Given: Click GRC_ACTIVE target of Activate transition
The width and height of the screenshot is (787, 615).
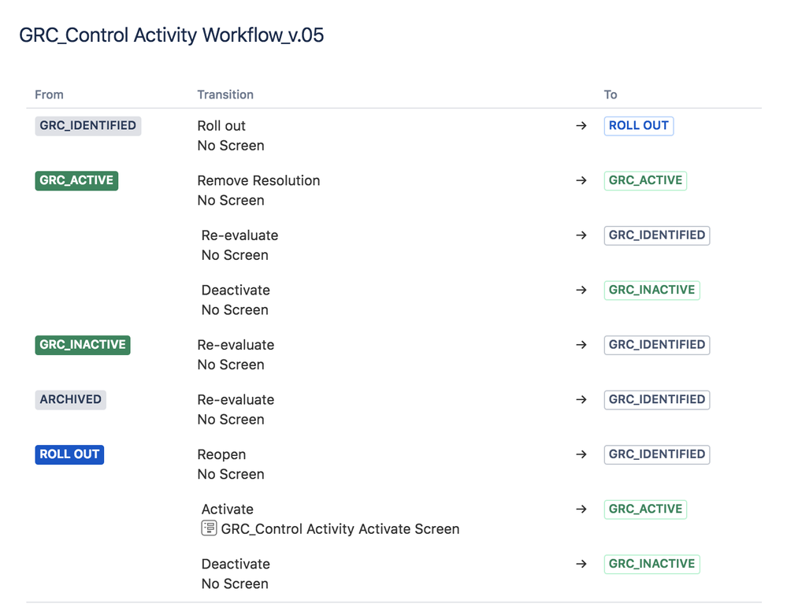Looking at the screenshot, I should pos(645,509).
